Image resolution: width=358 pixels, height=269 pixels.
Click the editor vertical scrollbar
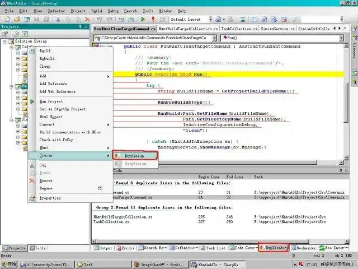coord(346,102)
